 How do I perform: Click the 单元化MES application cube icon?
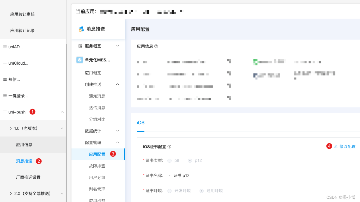point(80,60)
